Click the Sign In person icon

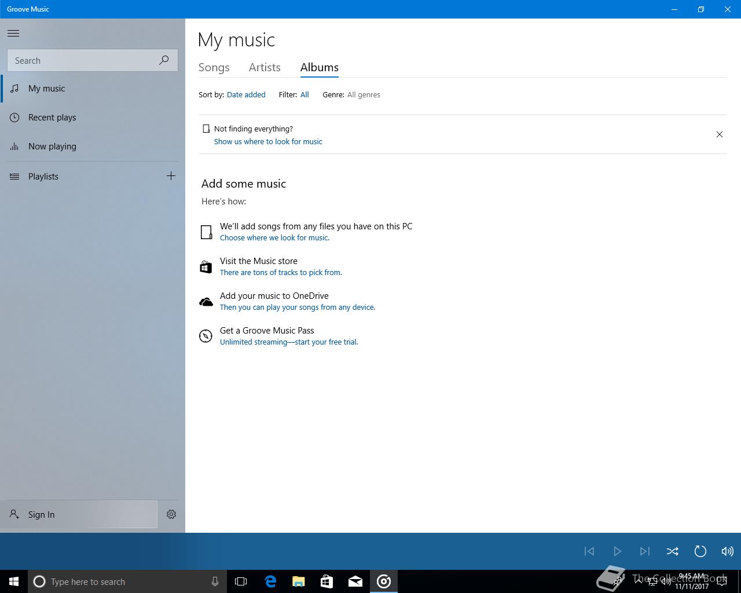tap(14, 514)
